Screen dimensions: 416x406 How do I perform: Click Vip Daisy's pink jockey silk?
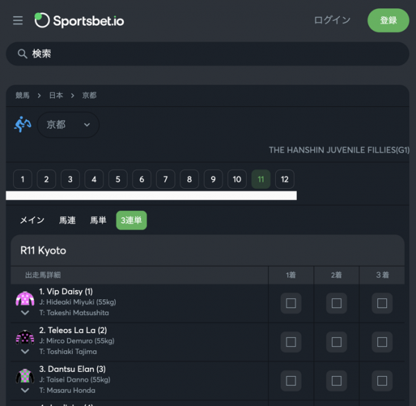(25, 298)
